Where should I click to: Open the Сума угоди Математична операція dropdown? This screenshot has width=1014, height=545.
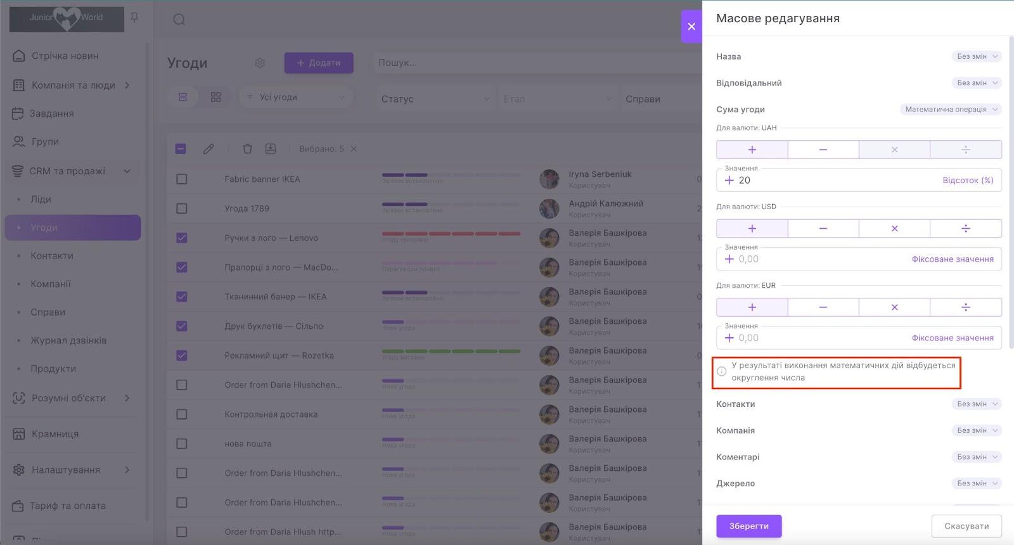click(x=950, y=110)
